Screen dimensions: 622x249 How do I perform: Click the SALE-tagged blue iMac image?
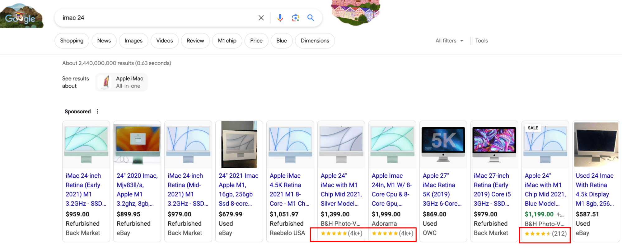point(545,144)
